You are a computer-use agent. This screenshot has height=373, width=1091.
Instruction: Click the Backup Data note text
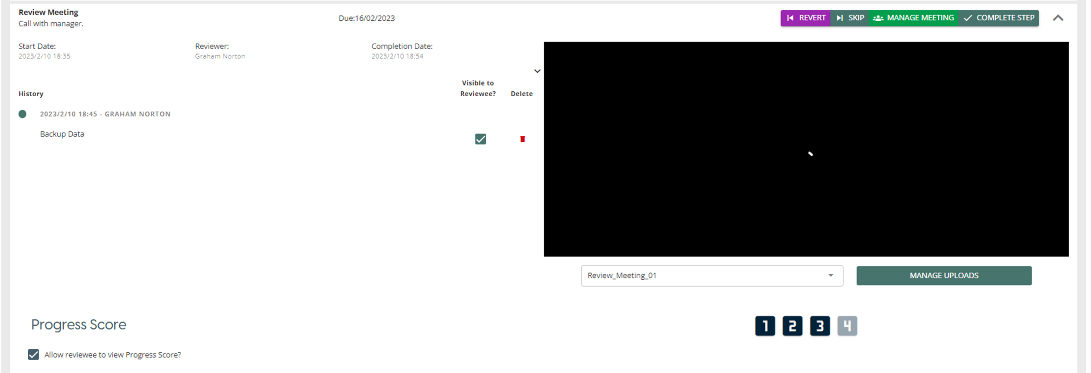click(62, 134)
